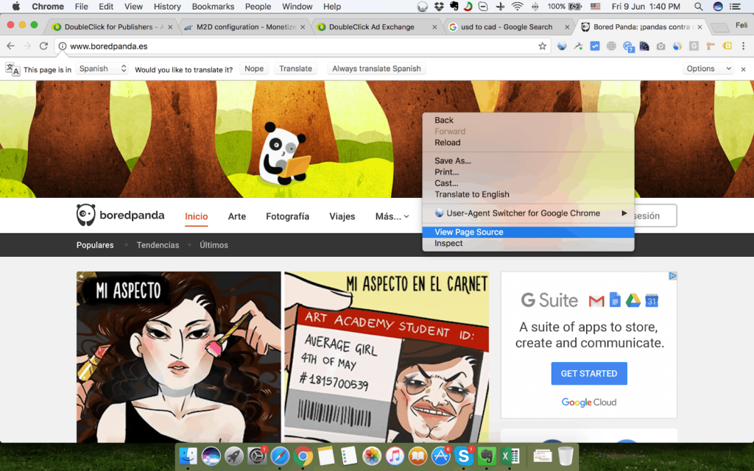Open the Tendencias link

point(158,245)
